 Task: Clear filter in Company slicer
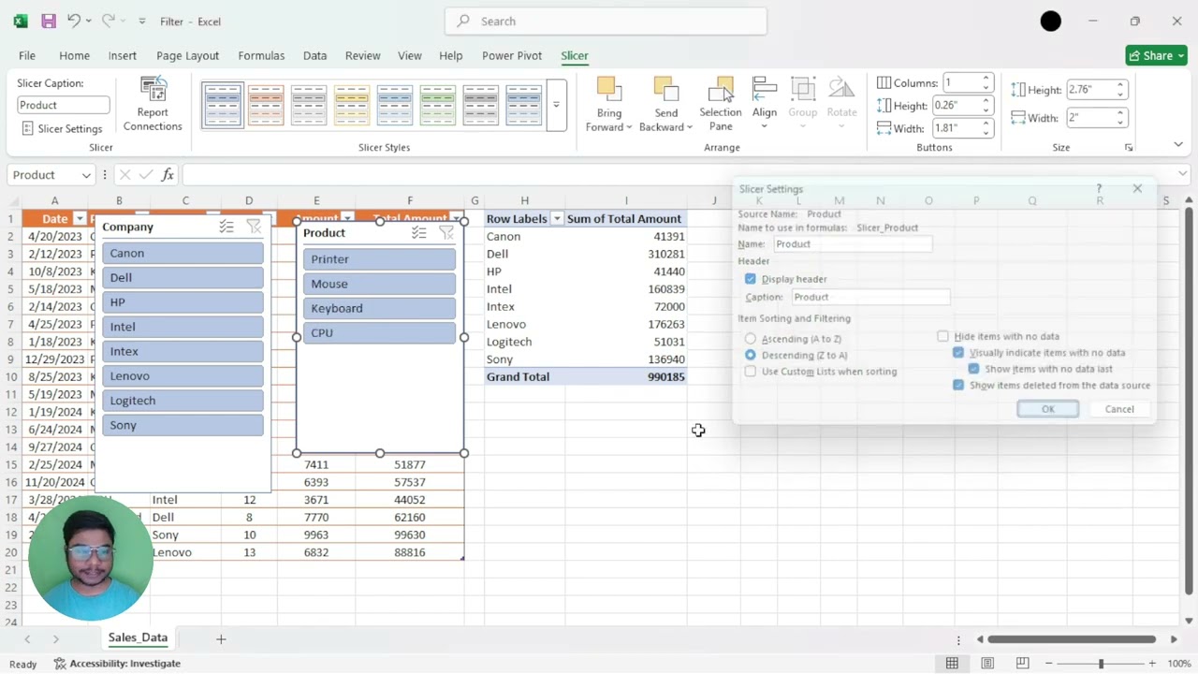[254, 227]
